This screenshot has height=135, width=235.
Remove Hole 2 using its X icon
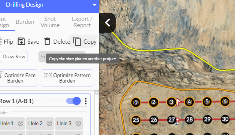[x=49, y=123]
